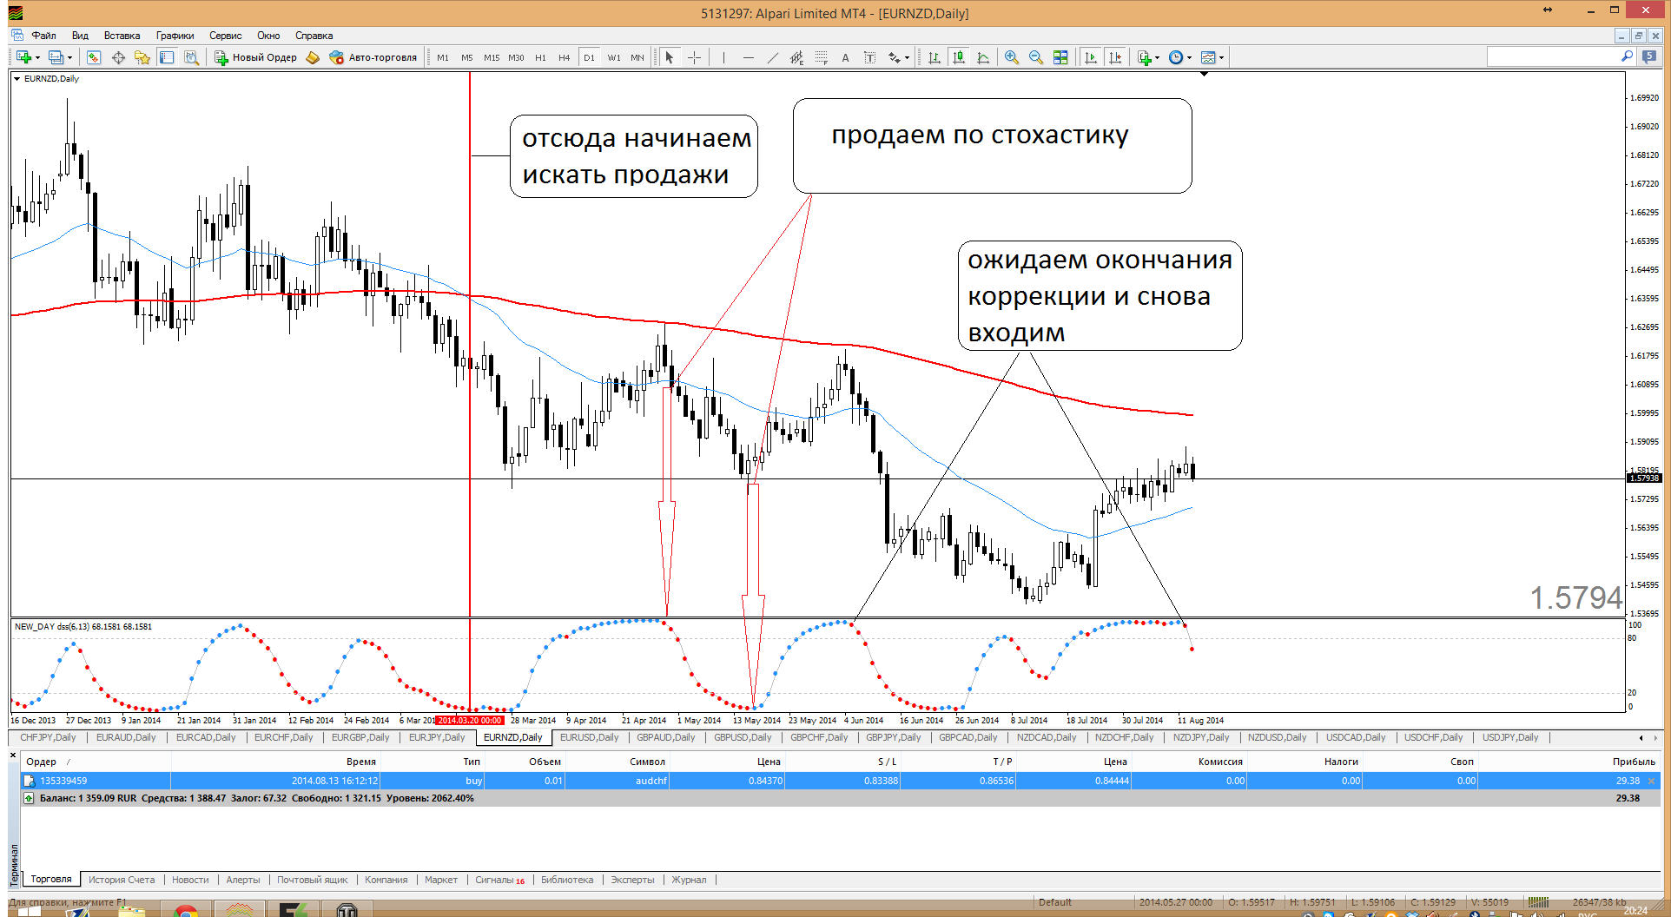Zoom out of the chart

pyautogui.click(x=1036, y=57)
